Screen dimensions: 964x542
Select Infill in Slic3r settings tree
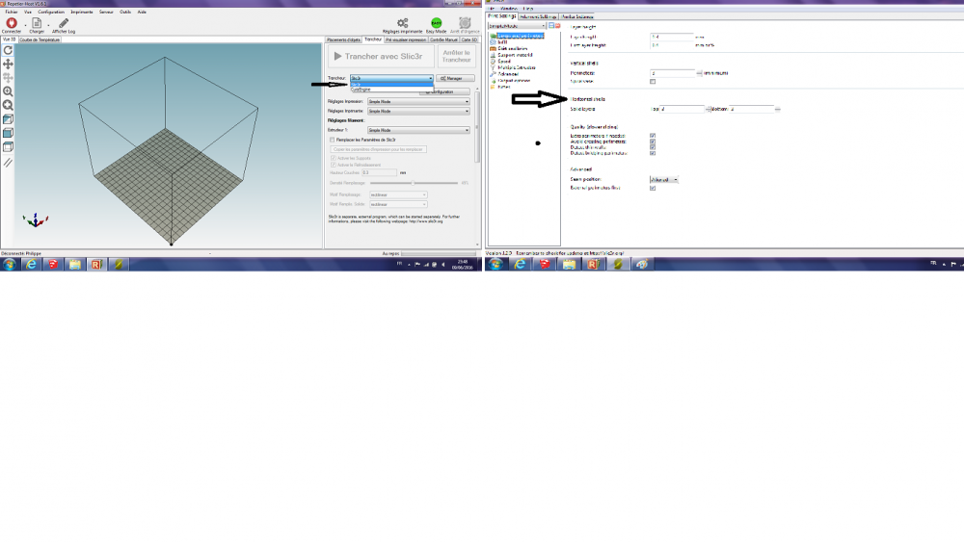[x=502, y=41]
